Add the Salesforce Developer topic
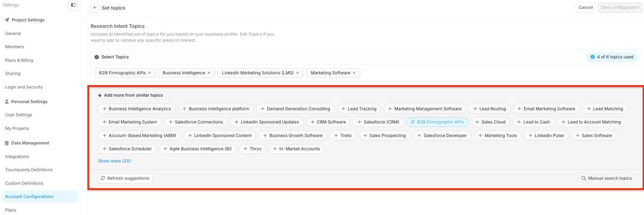Screen dimensions: 644x215 (442, 135)
